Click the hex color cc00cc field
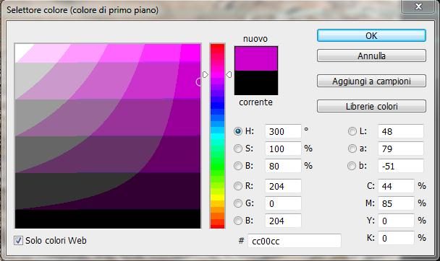Image resolution: width=440 pixels, height=261 pixels. point(295,241)
